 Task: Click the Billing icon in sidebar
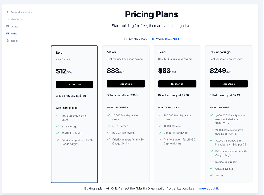[x=8, y=41]
